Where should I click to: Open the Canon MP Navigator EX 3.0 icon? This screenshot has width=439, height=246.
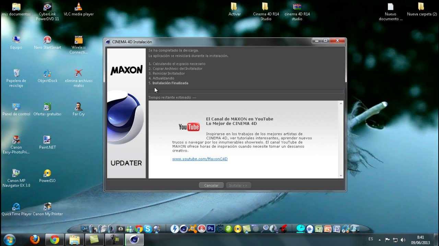(x=16, y=178)
